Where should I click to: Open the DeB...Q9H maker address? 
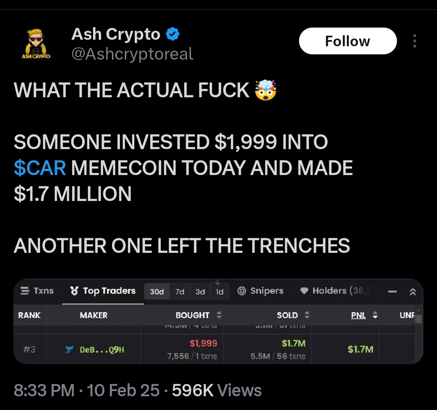(102, 349)
